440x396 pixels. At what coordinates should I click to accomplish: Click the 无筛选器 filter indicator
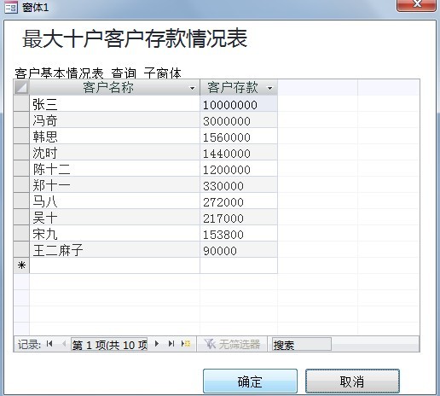pos(232,344)
